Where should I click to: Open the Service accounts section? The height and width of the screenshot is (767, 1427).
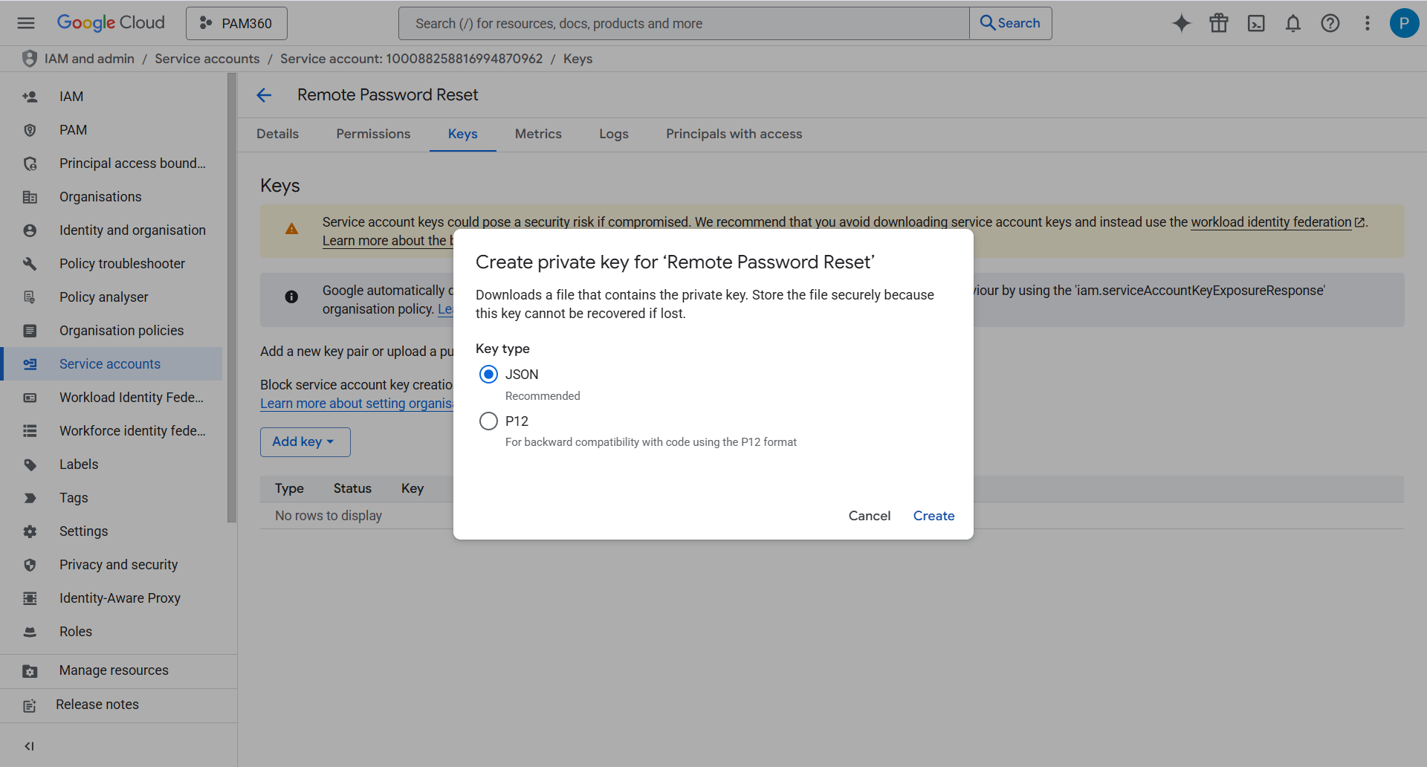coord(110,363)
